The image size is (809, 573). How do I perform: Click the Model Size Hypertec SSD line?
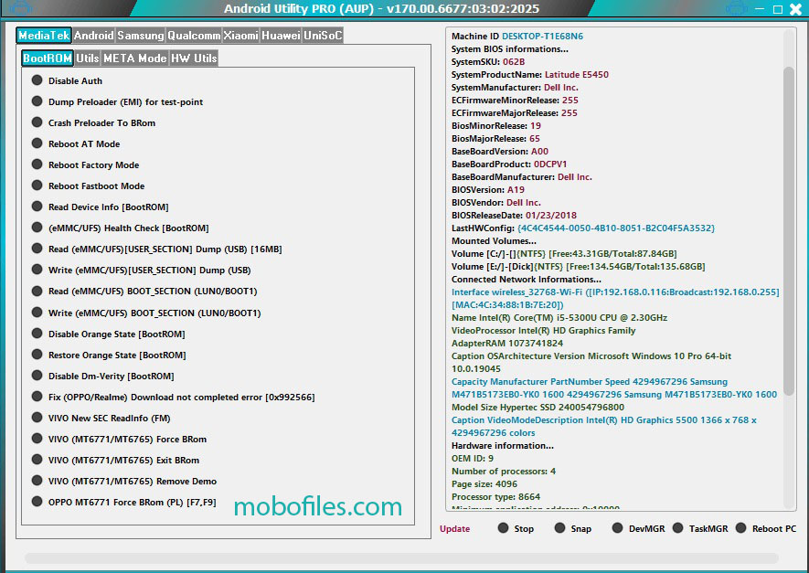point(538,407)
